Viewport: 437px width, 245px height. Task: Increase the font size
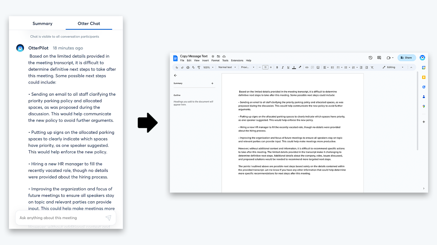tap(271, 67)
